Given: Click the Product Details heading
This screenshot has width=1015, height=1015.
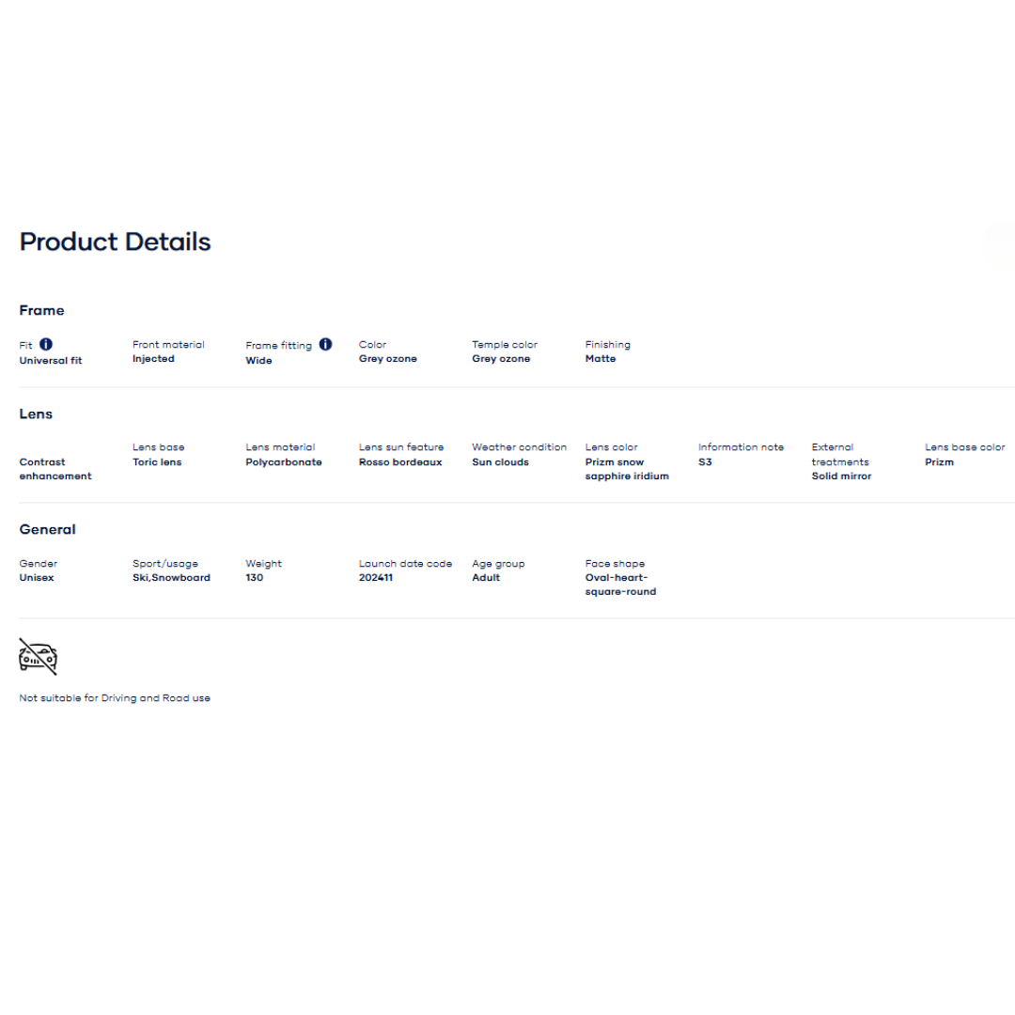Looking at the screenshot, I should pos(115,242).
